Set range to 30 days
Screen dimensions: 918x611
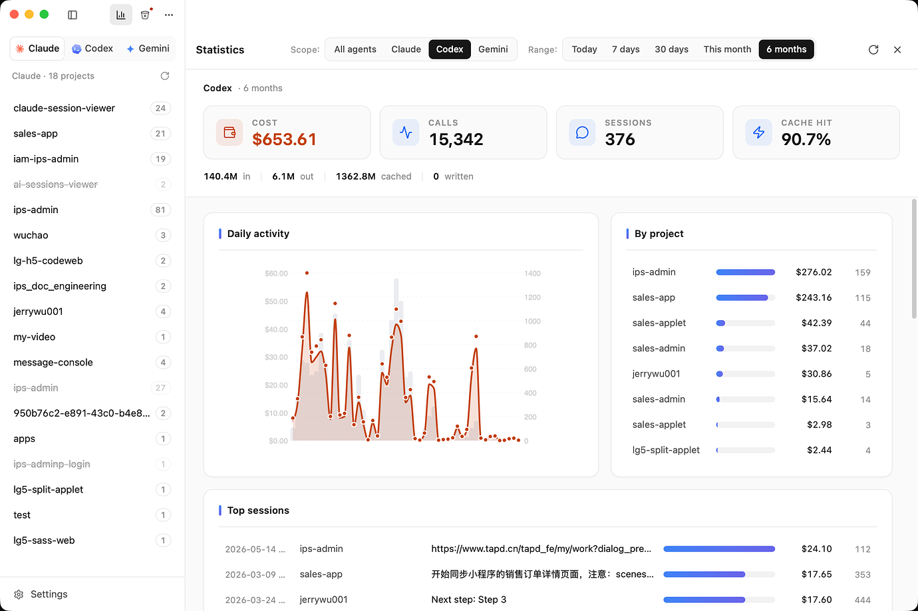point(671,49)
